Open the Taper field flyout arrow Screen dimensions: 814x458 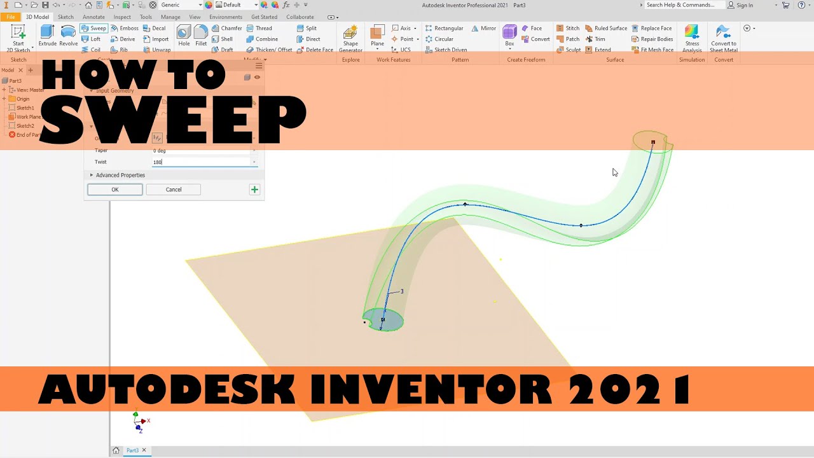point(254,151)
